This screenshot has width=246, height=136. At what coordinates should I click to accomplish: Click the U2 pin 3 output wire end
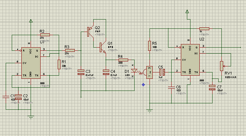[x=241, y=47]
